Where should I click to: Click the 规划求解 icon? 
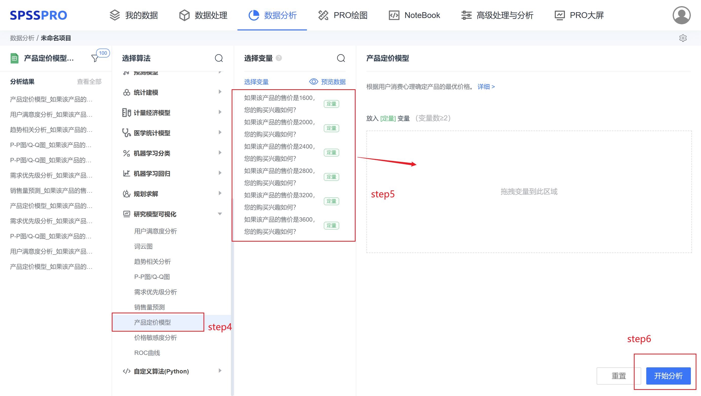(x=126, y=194)
